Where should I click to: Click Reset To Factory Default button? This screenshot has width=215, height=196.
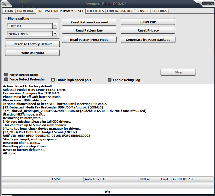[32, 44]
